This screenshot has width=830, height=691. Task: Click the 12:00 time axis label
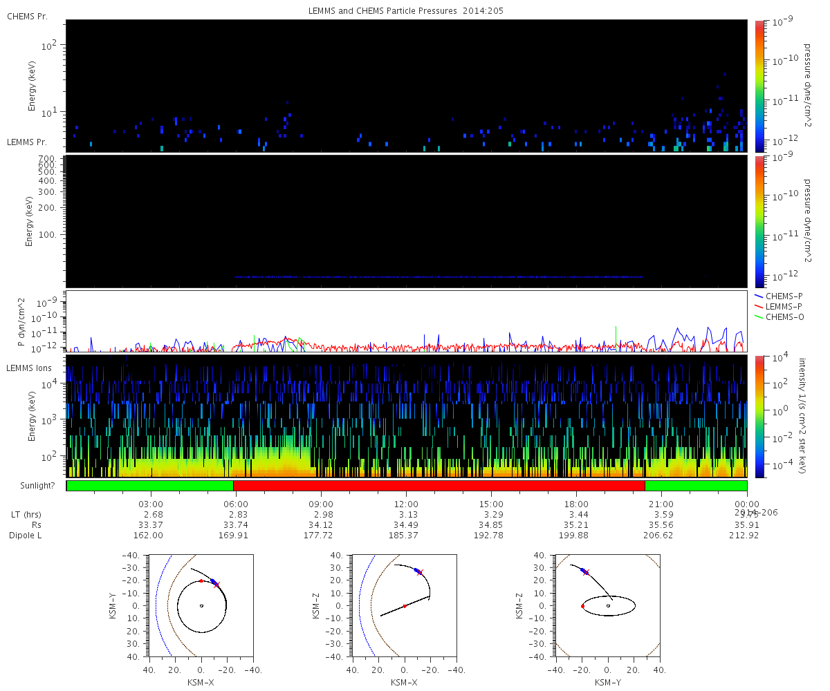tap(406, 504)
